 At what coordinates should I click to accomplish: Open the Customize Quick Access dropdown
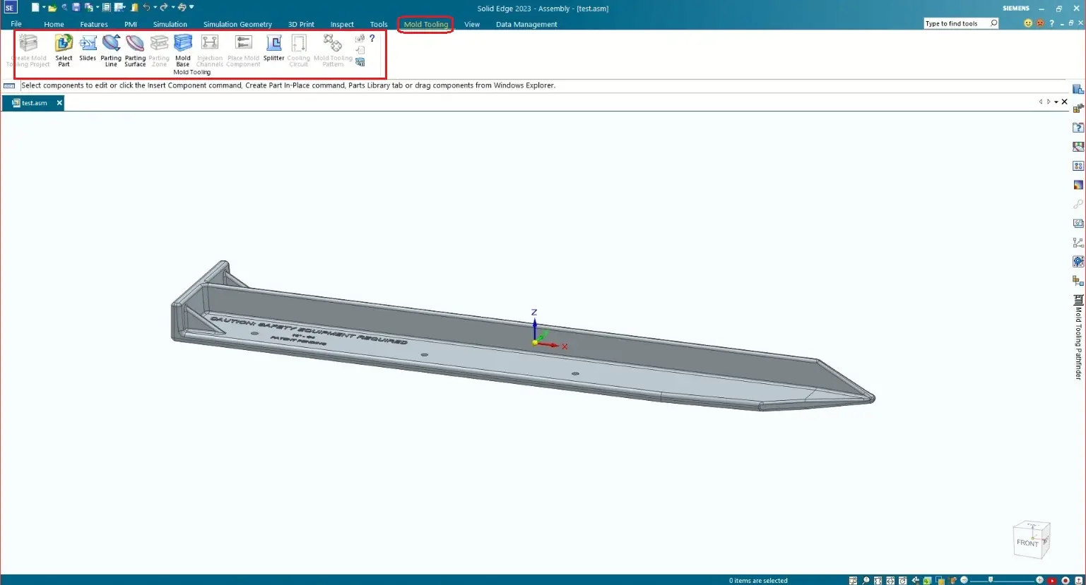coord(191,7)
